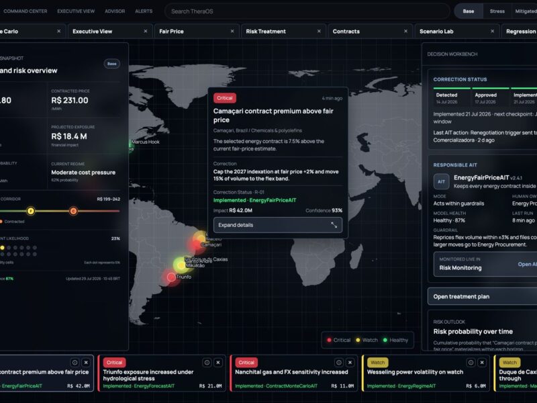537x403 pixels.
Task: Expand details of the Camaçari alert popup
Action: [278, 225]
